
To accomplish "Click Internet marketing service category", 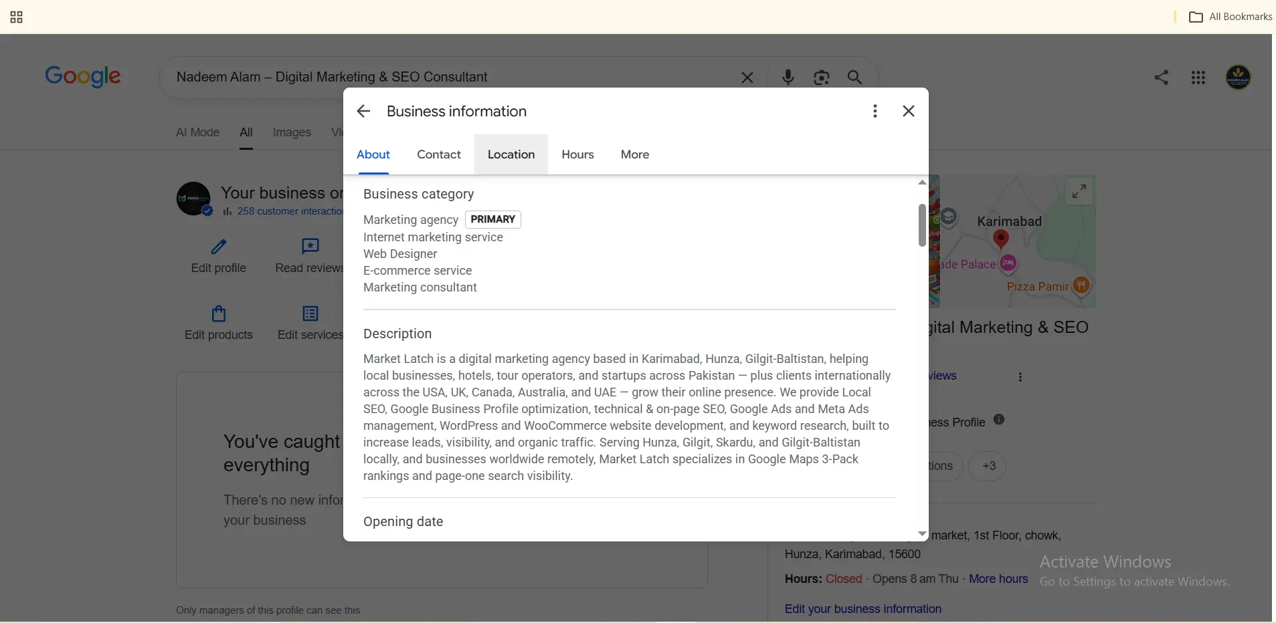I will 433,237.
